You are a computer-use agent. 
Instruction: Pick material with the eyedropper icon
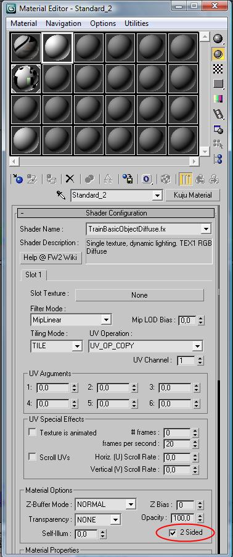tap(60, 195)
